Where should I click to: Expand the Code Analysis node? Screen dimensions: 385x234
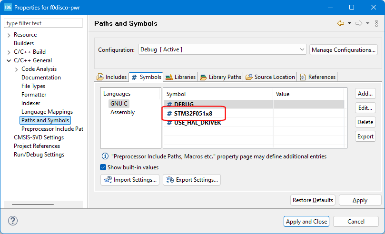(x=17, y=69)
